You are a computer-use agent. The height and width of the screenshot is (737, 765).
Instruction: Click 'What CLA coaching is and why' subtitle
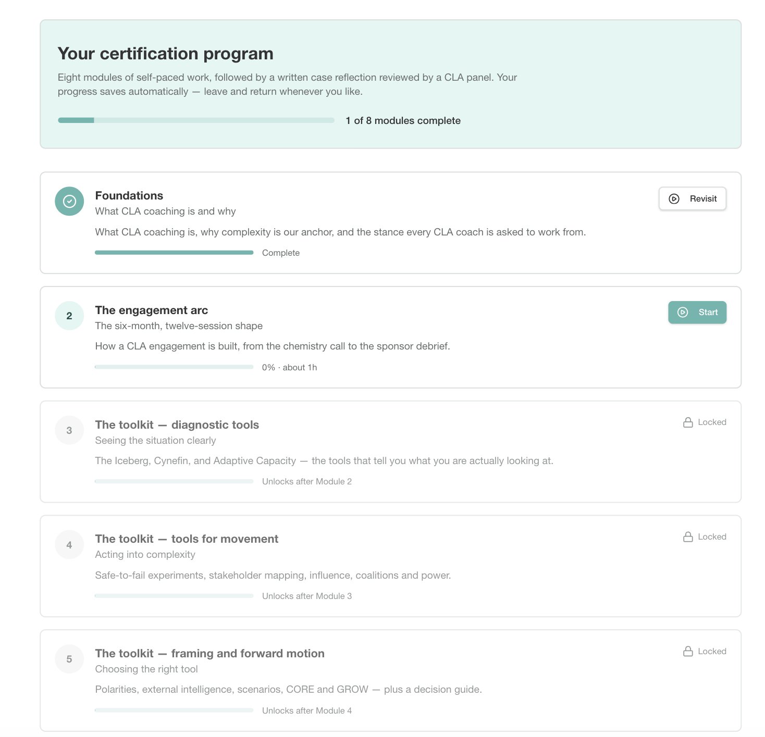165,211
